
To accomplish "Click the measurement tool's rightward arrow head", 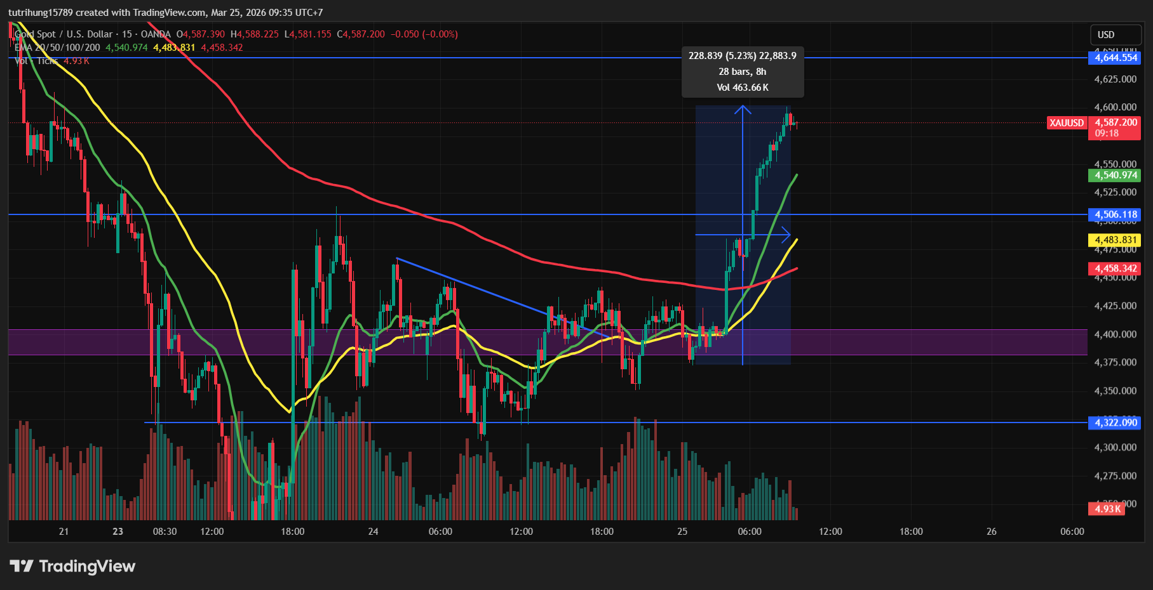I will (x=786, y=235).
